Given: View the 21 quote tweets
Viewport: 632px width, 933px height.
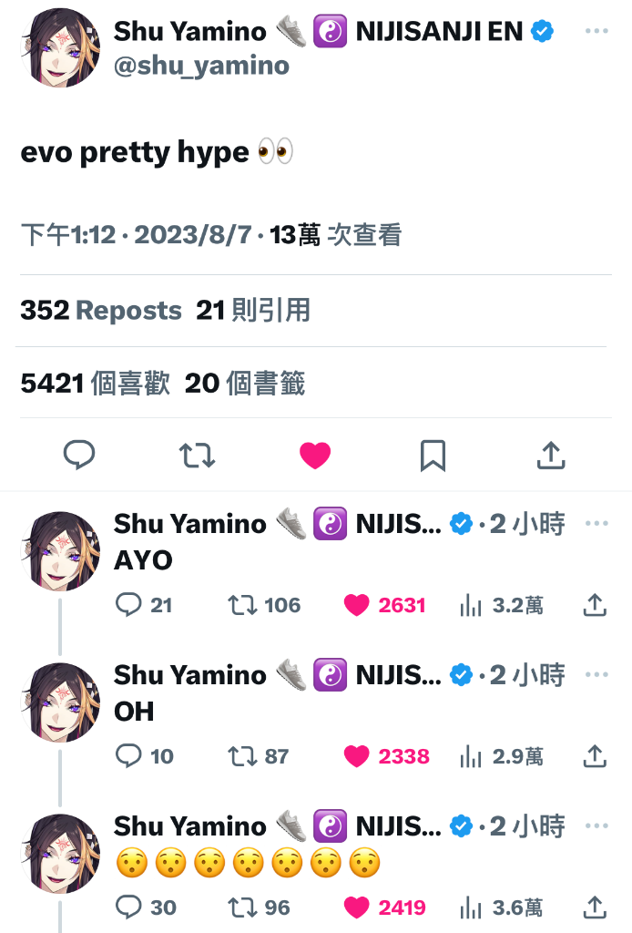Looking at the screenshot, I should coord(253,310).
